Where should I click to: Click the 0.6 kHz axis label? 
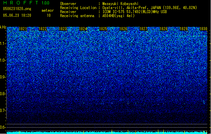pos(3,127)
